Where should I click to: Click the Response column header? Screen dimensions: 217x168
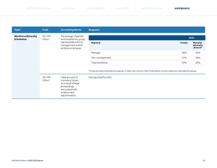coord(94,30)
